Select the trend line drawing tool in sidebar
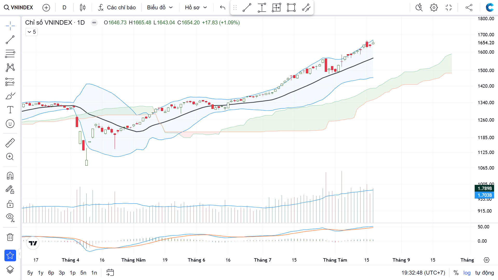This screenshot has height=280, width=498. [10, 40]
